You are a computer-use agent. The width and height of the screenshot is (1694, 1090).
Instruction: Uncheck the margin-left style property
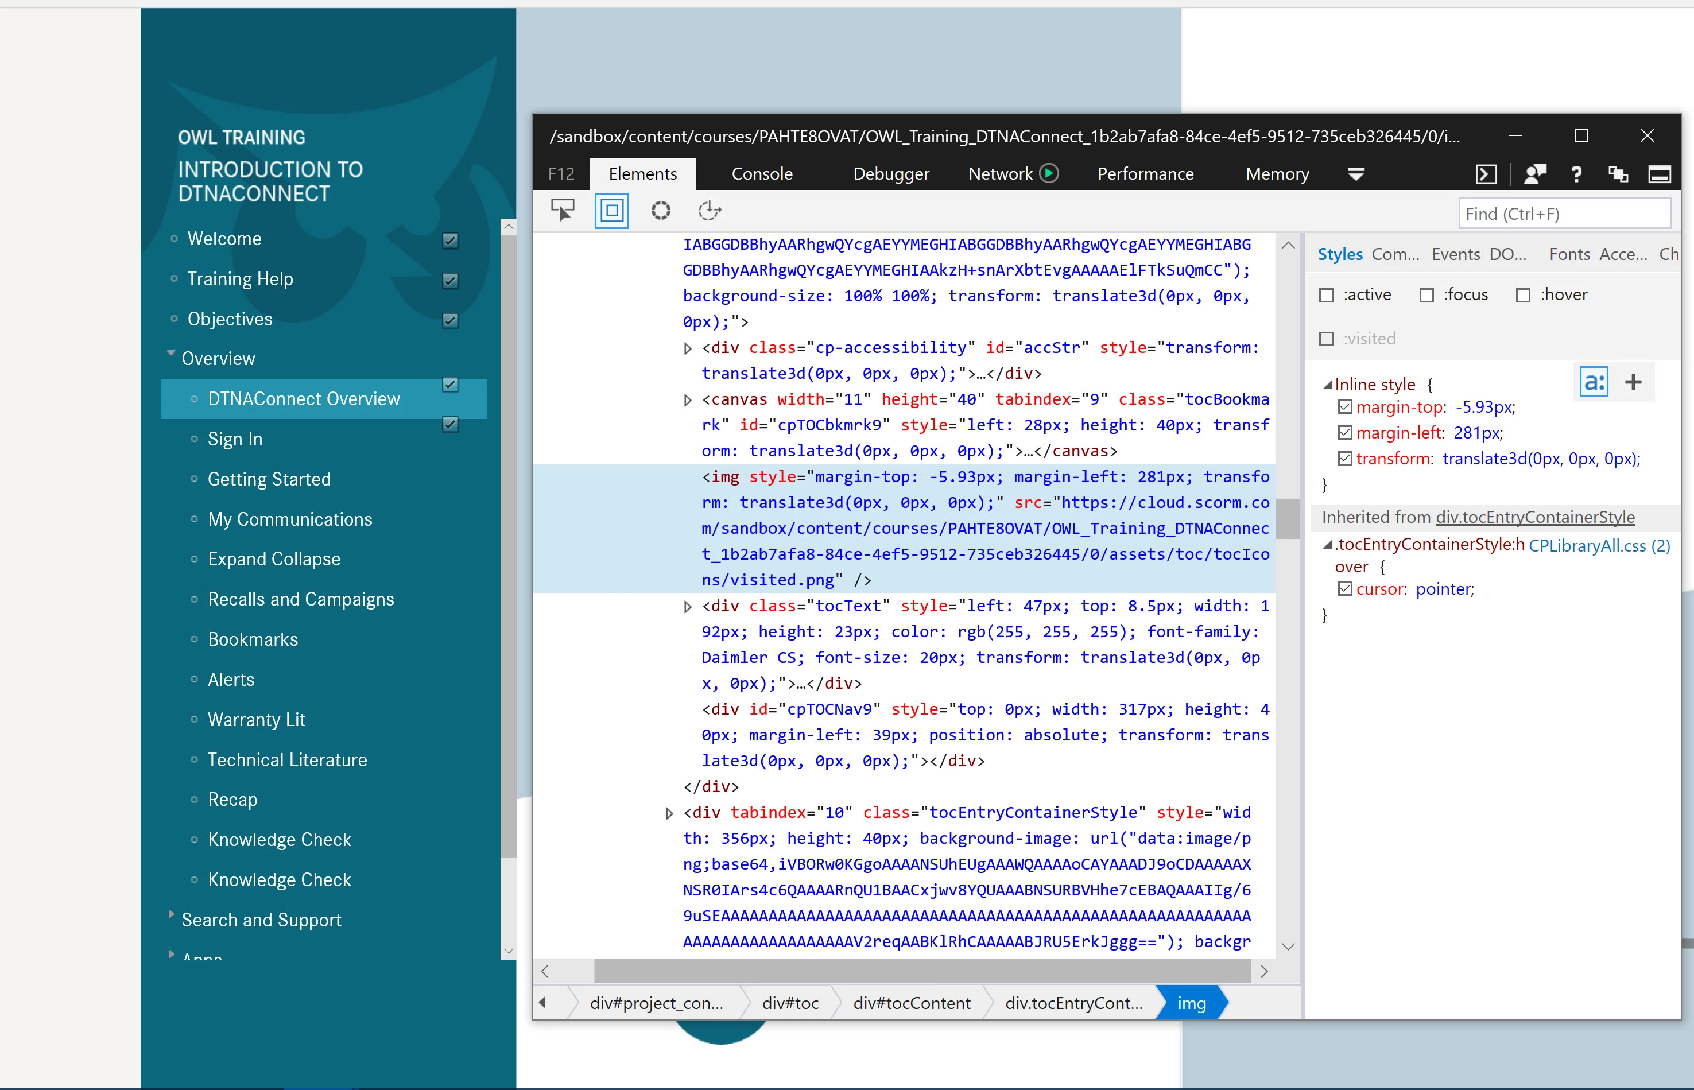click(x=1344, y=432)
